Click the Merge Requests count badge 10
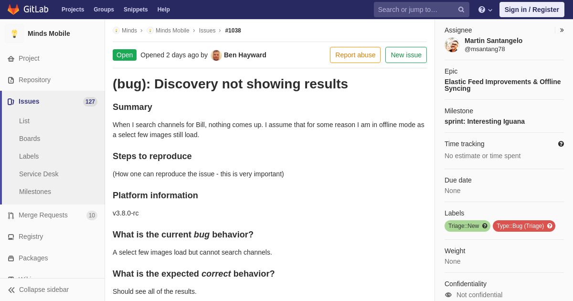This screenshot has height=301, width=573. point(92,215)
